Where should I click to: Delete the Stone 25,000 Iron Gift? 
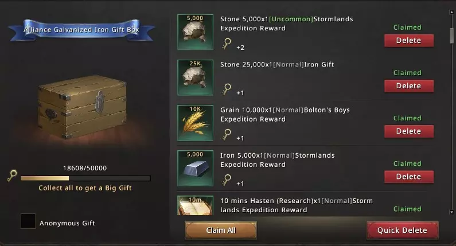click(x=409, y=86)
